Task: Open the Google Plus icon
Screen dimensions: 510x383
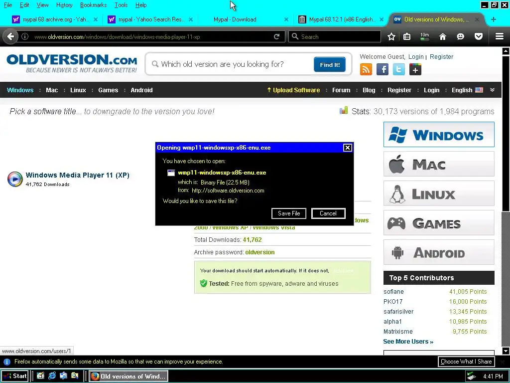Action: [415, 69]
